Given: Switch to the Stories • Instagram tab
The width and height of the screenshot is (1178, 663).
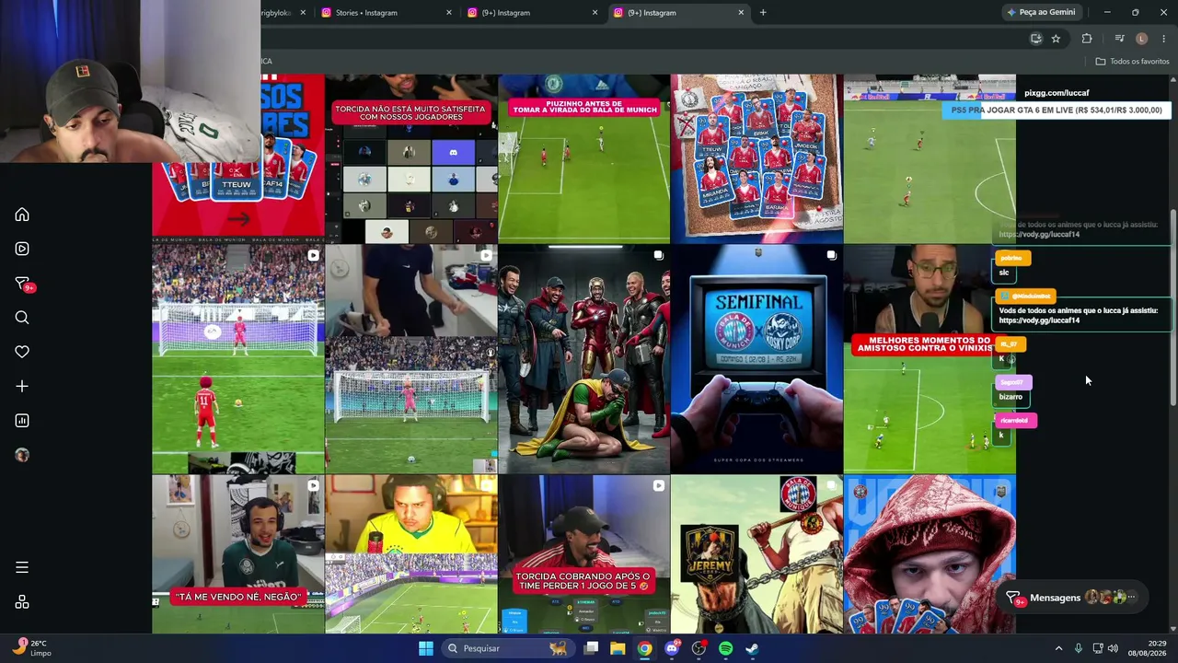Looking at the screenshot, I should (x=387, y=13).
